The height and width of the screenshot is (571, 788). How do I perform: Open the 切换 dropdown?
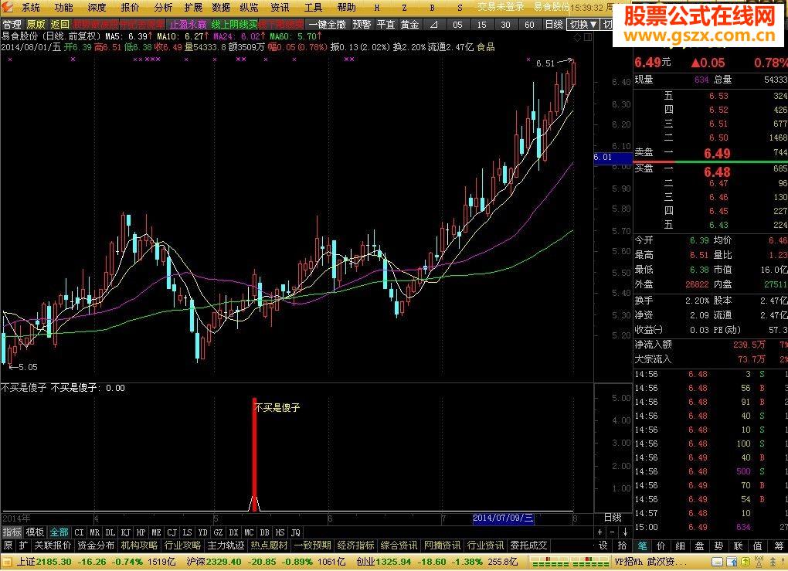tap(583, 24)
